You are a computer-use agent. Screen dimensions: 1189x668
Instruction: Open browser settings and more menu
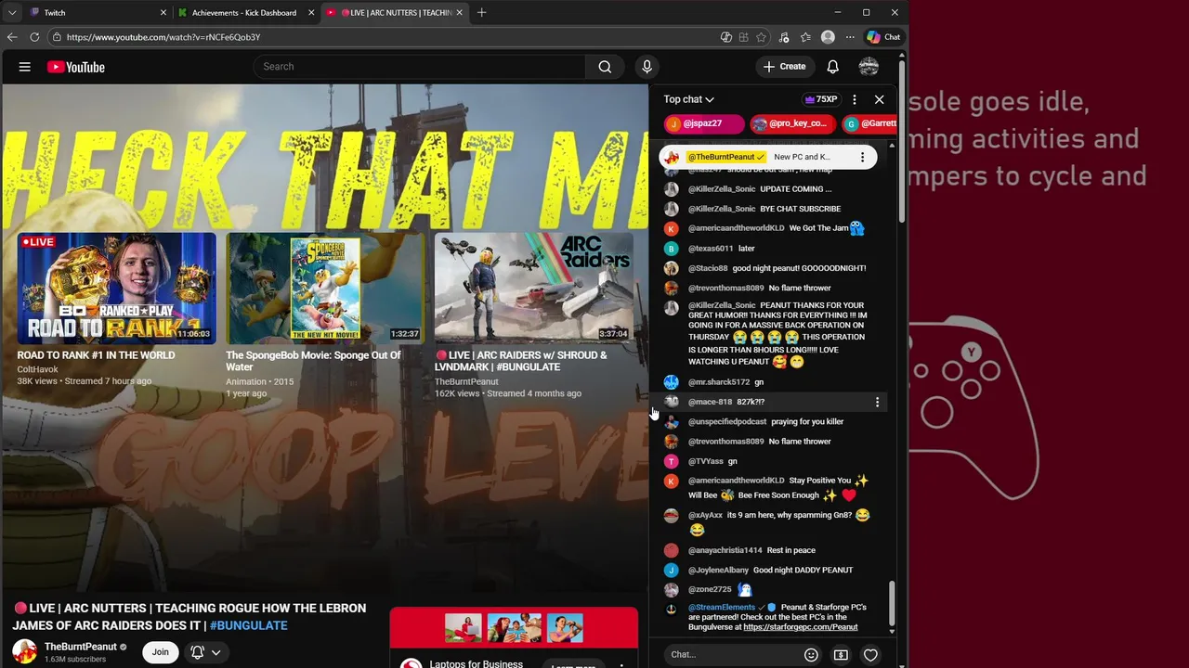[850, 37]
